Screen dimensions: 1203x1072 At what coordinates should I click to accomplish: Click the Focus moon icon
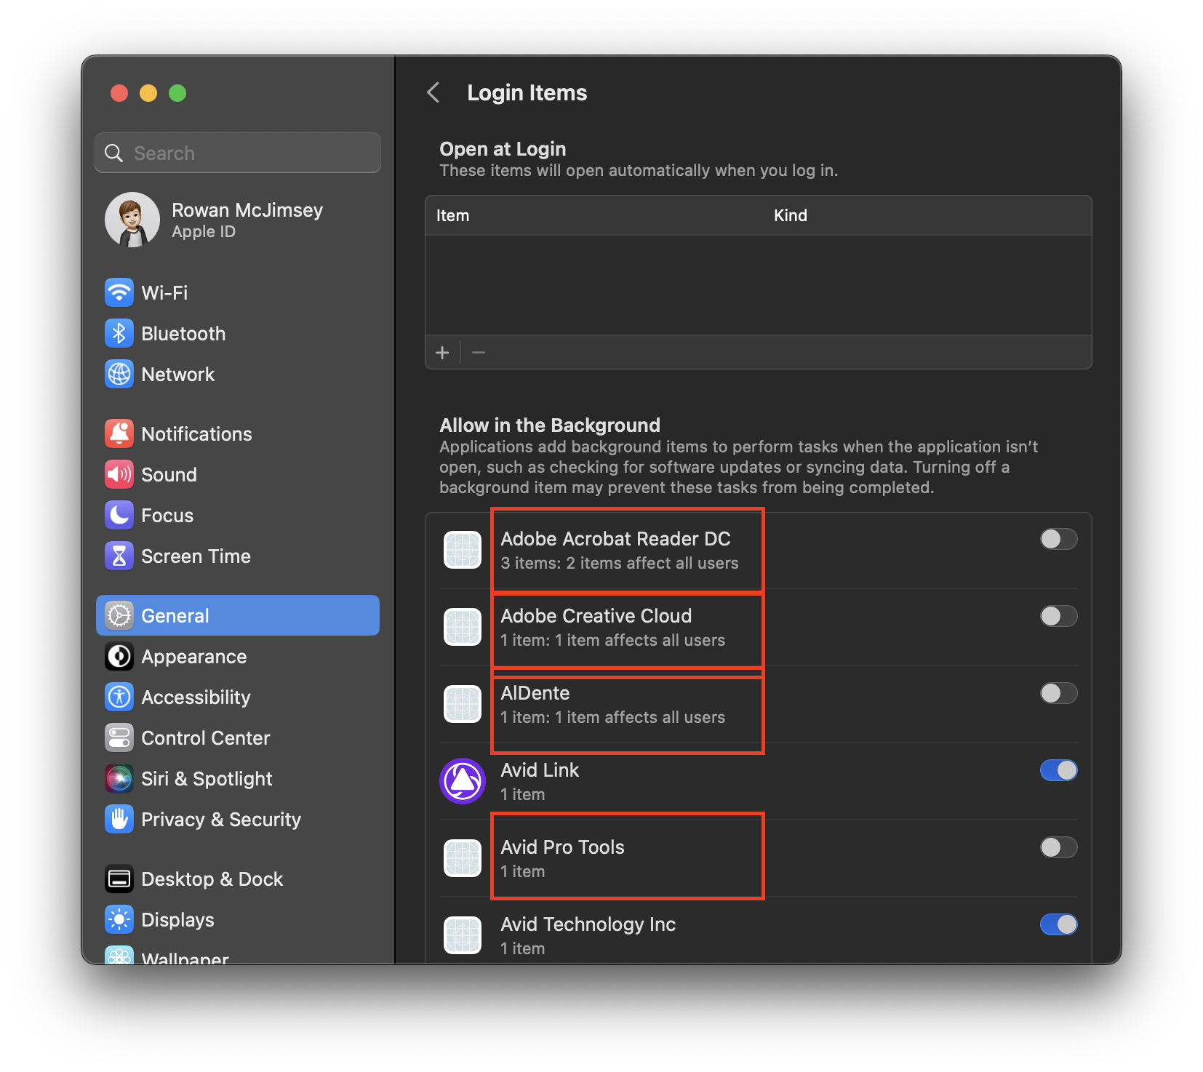[x=119, y=515]
